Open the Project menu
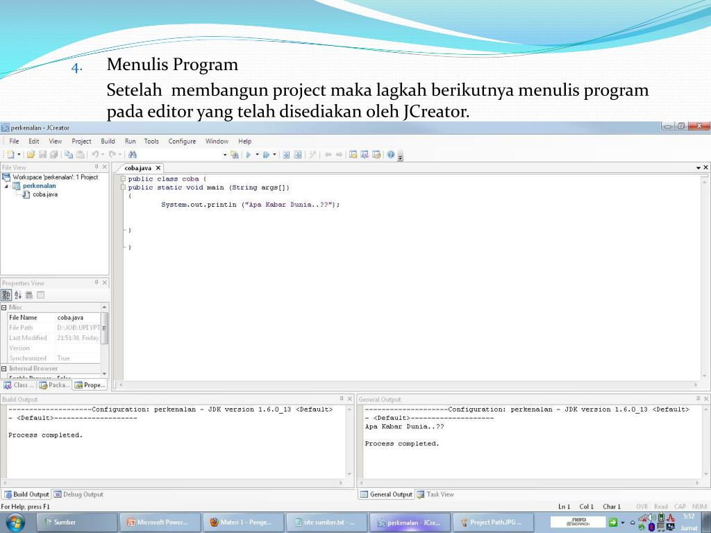The height and width of the screenshot is (533, 711). pos(82,141)
